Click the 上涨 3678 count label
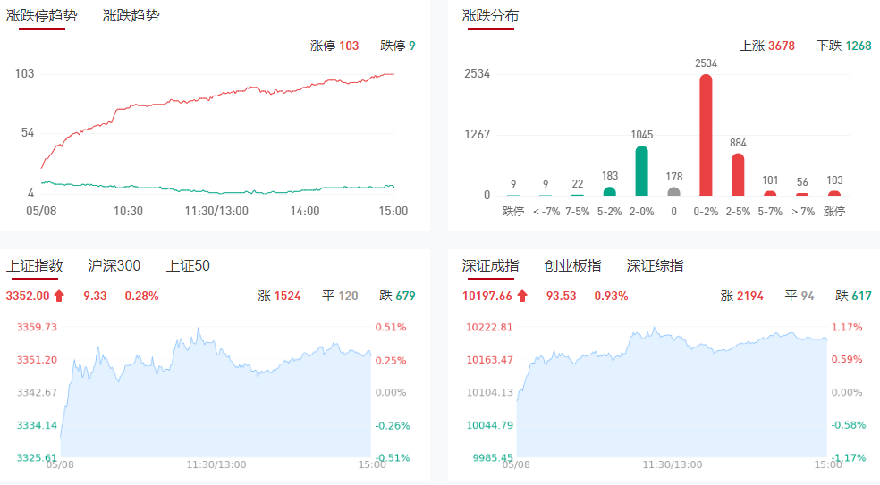The width and height of the screenshot is (880, 485). pyautogui.click(x=767, y=46)
